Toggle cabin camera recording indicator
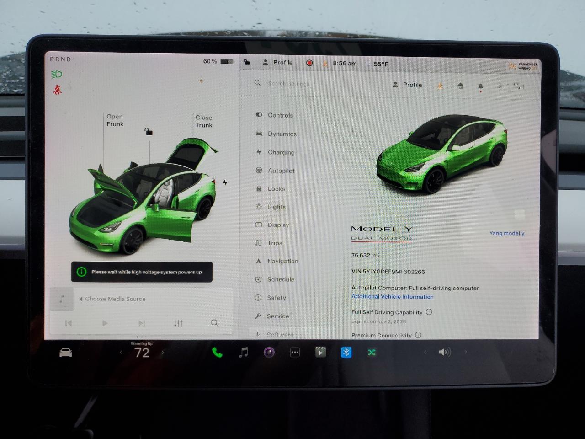585x439 pixels. point(309,63)
